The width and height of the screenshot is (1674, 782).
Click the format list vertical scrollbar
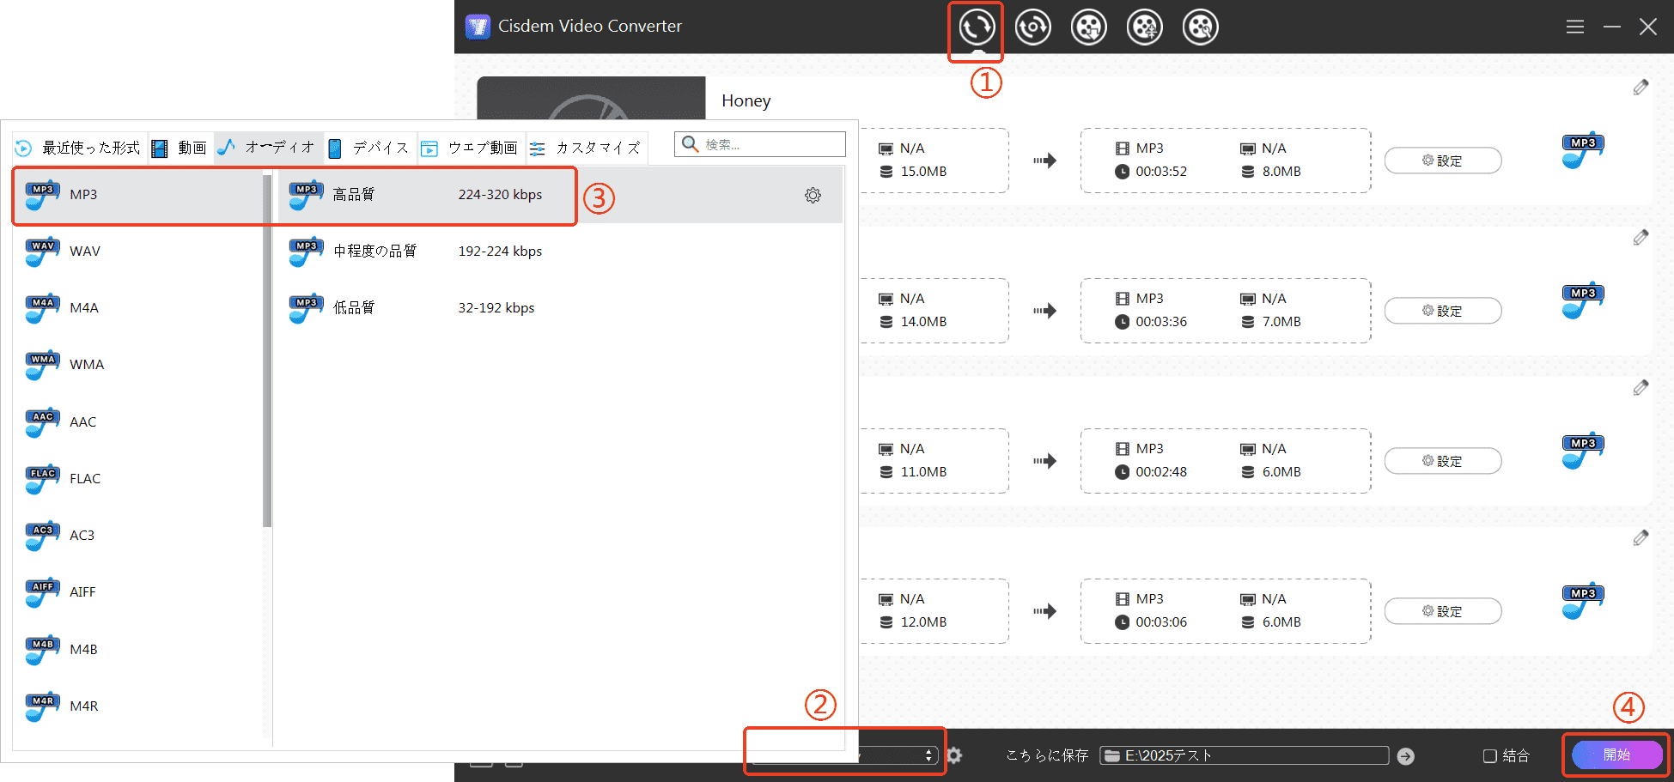[x=267, y=350]
